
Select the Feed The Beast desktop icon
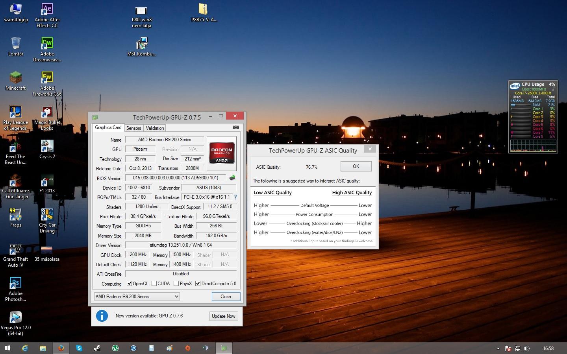(x=16, y=152)
